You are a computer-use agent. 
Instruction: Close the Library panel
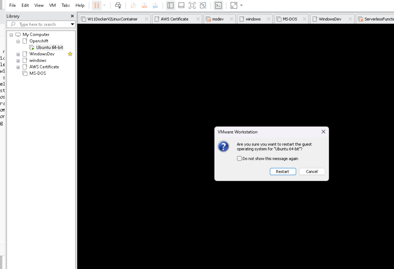click(72, 16)
